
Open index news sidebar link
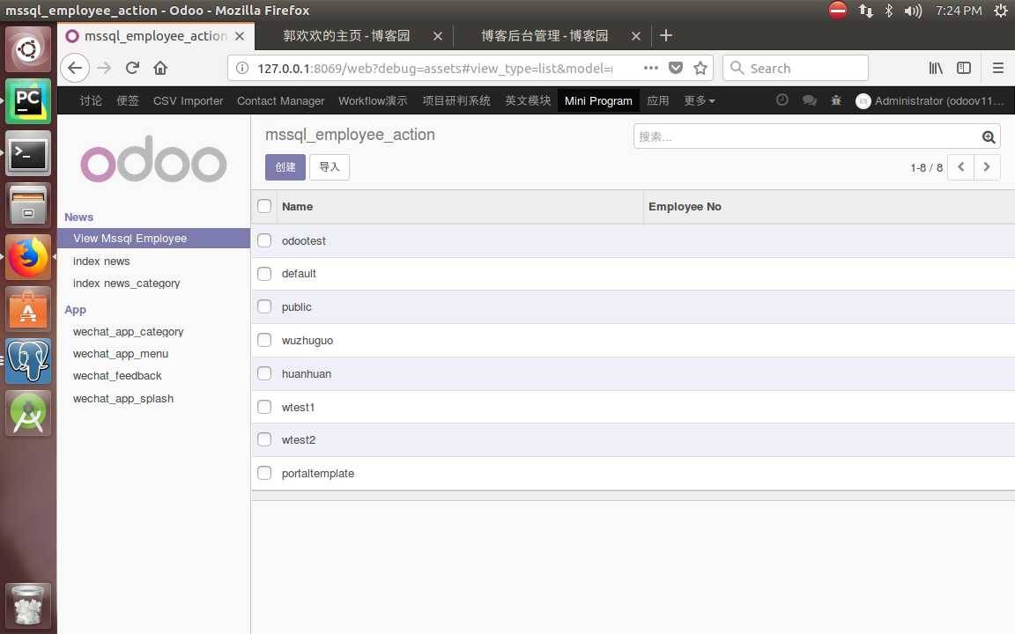(x=101, y=262)
